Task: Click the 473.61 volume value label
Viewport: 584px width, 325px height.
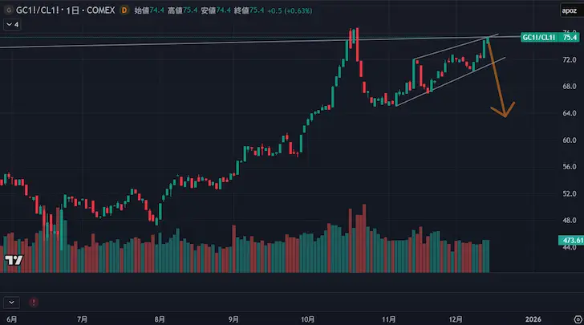Action: point(570,240)
